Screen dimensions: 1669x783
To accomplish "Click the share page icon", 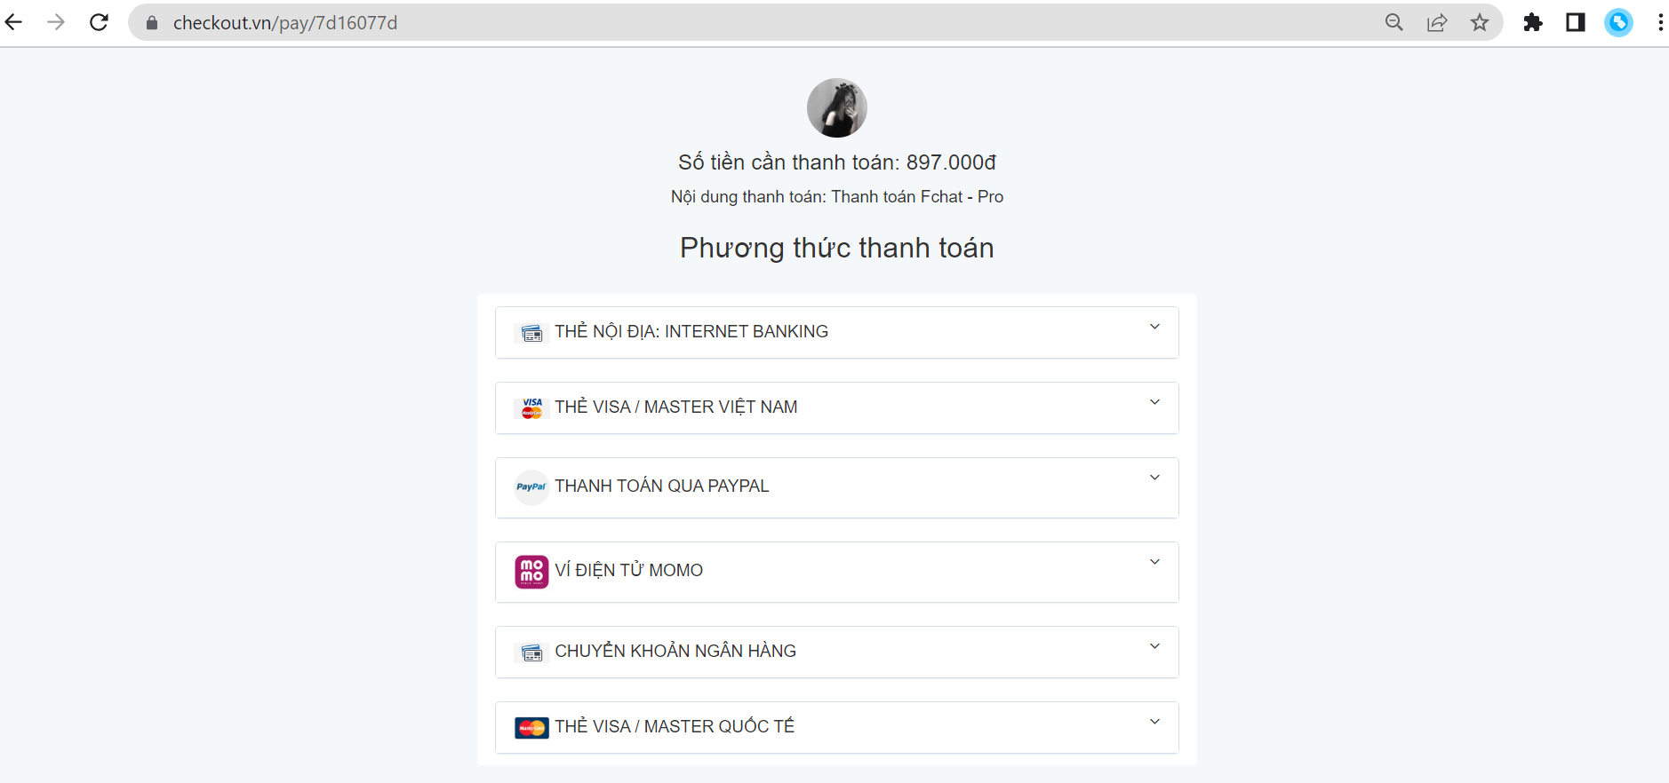I will [1437, 22].
